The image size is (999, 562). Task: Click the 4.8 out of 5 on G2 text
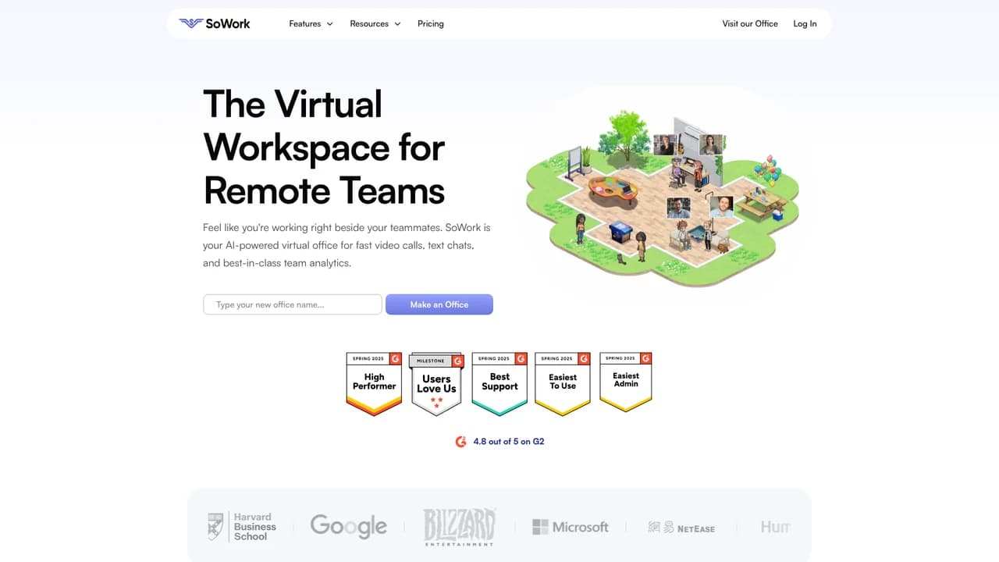click(x=509, y=442)
